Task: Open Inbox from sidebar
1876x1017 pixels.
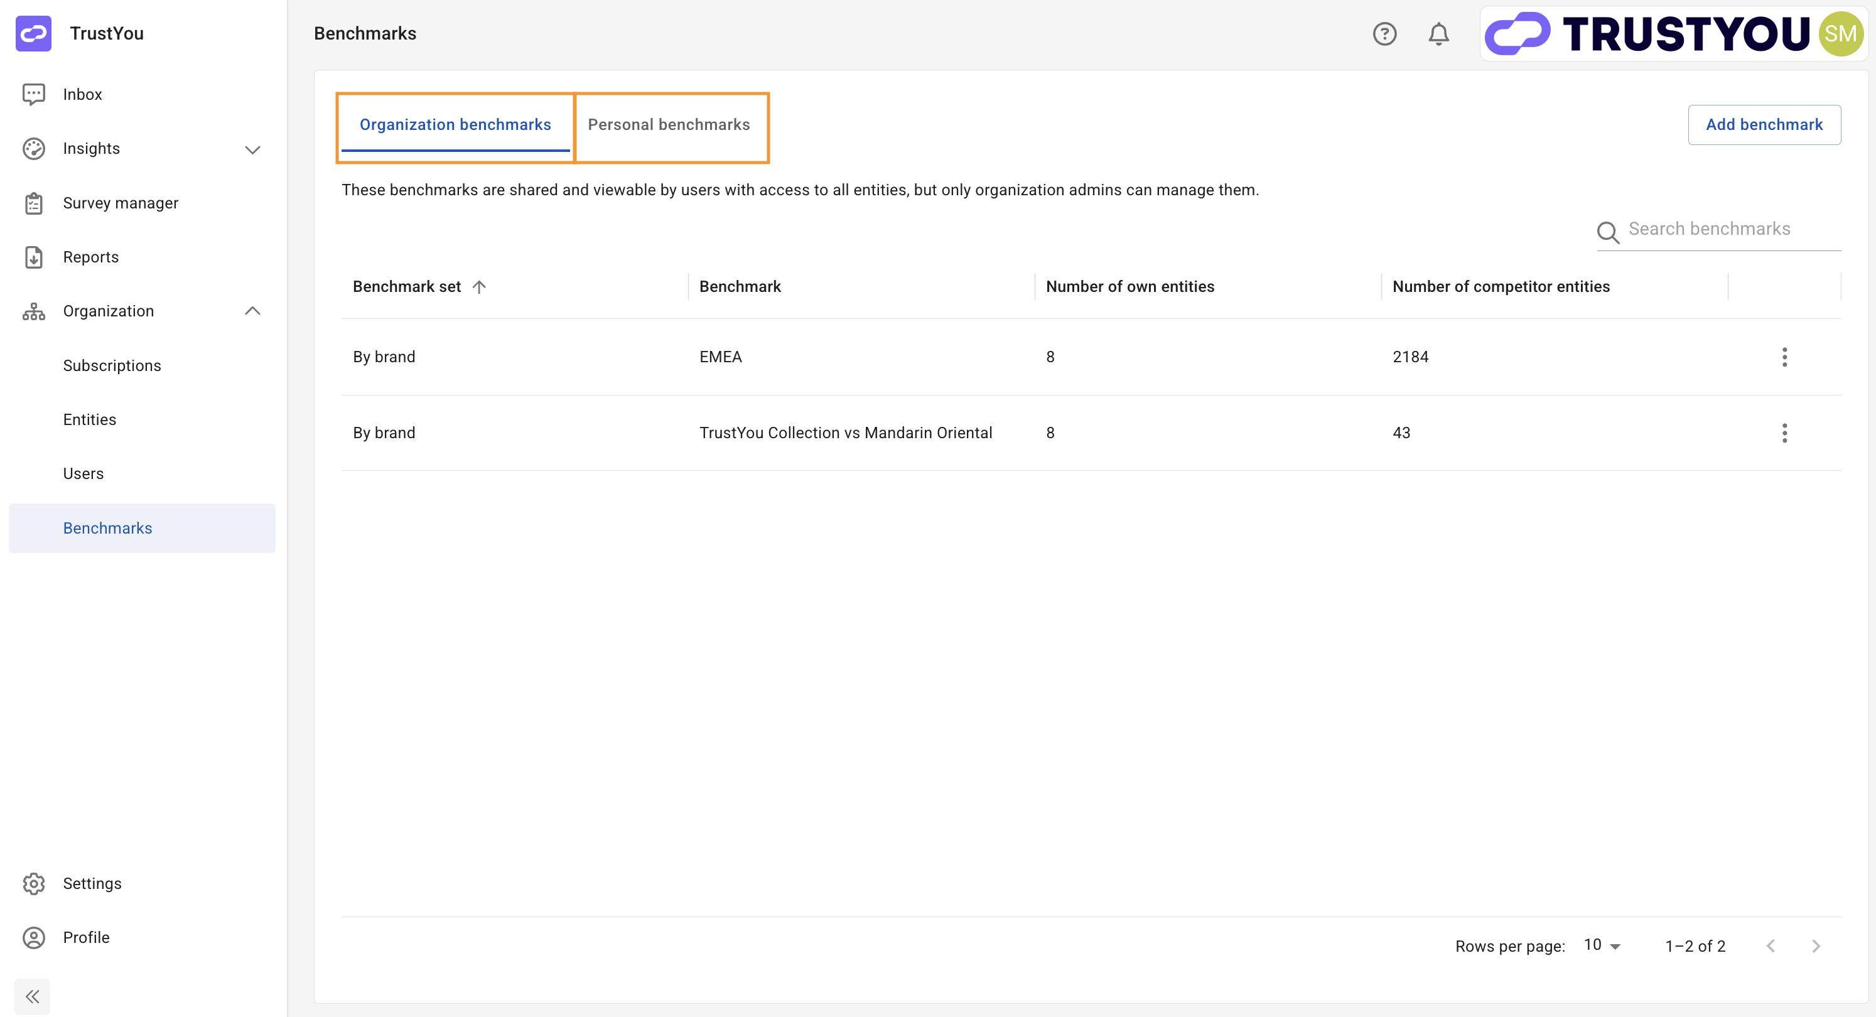Action: 142,94
